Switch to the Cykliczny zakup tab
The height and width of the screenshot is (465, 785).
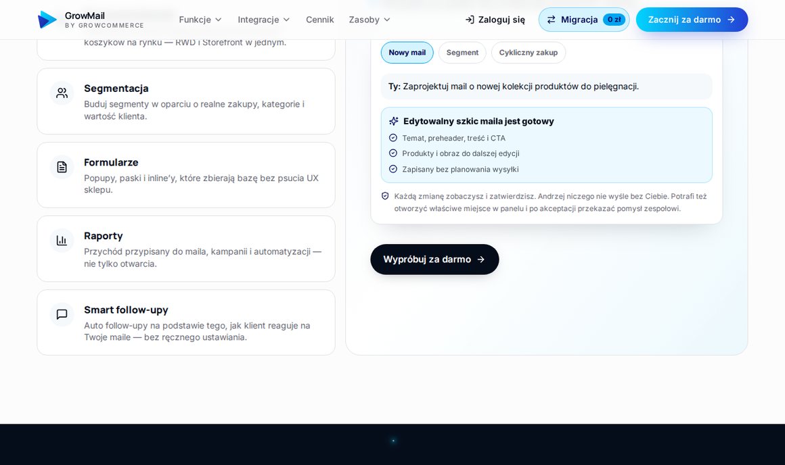coord(528,53)
